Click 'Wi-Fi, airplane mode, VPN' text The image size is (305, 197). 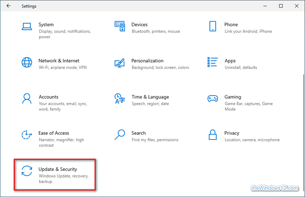63,68
